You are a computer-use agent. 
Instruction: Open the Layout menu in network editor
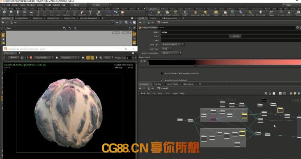pyautogui.click(x=175, y=93)
